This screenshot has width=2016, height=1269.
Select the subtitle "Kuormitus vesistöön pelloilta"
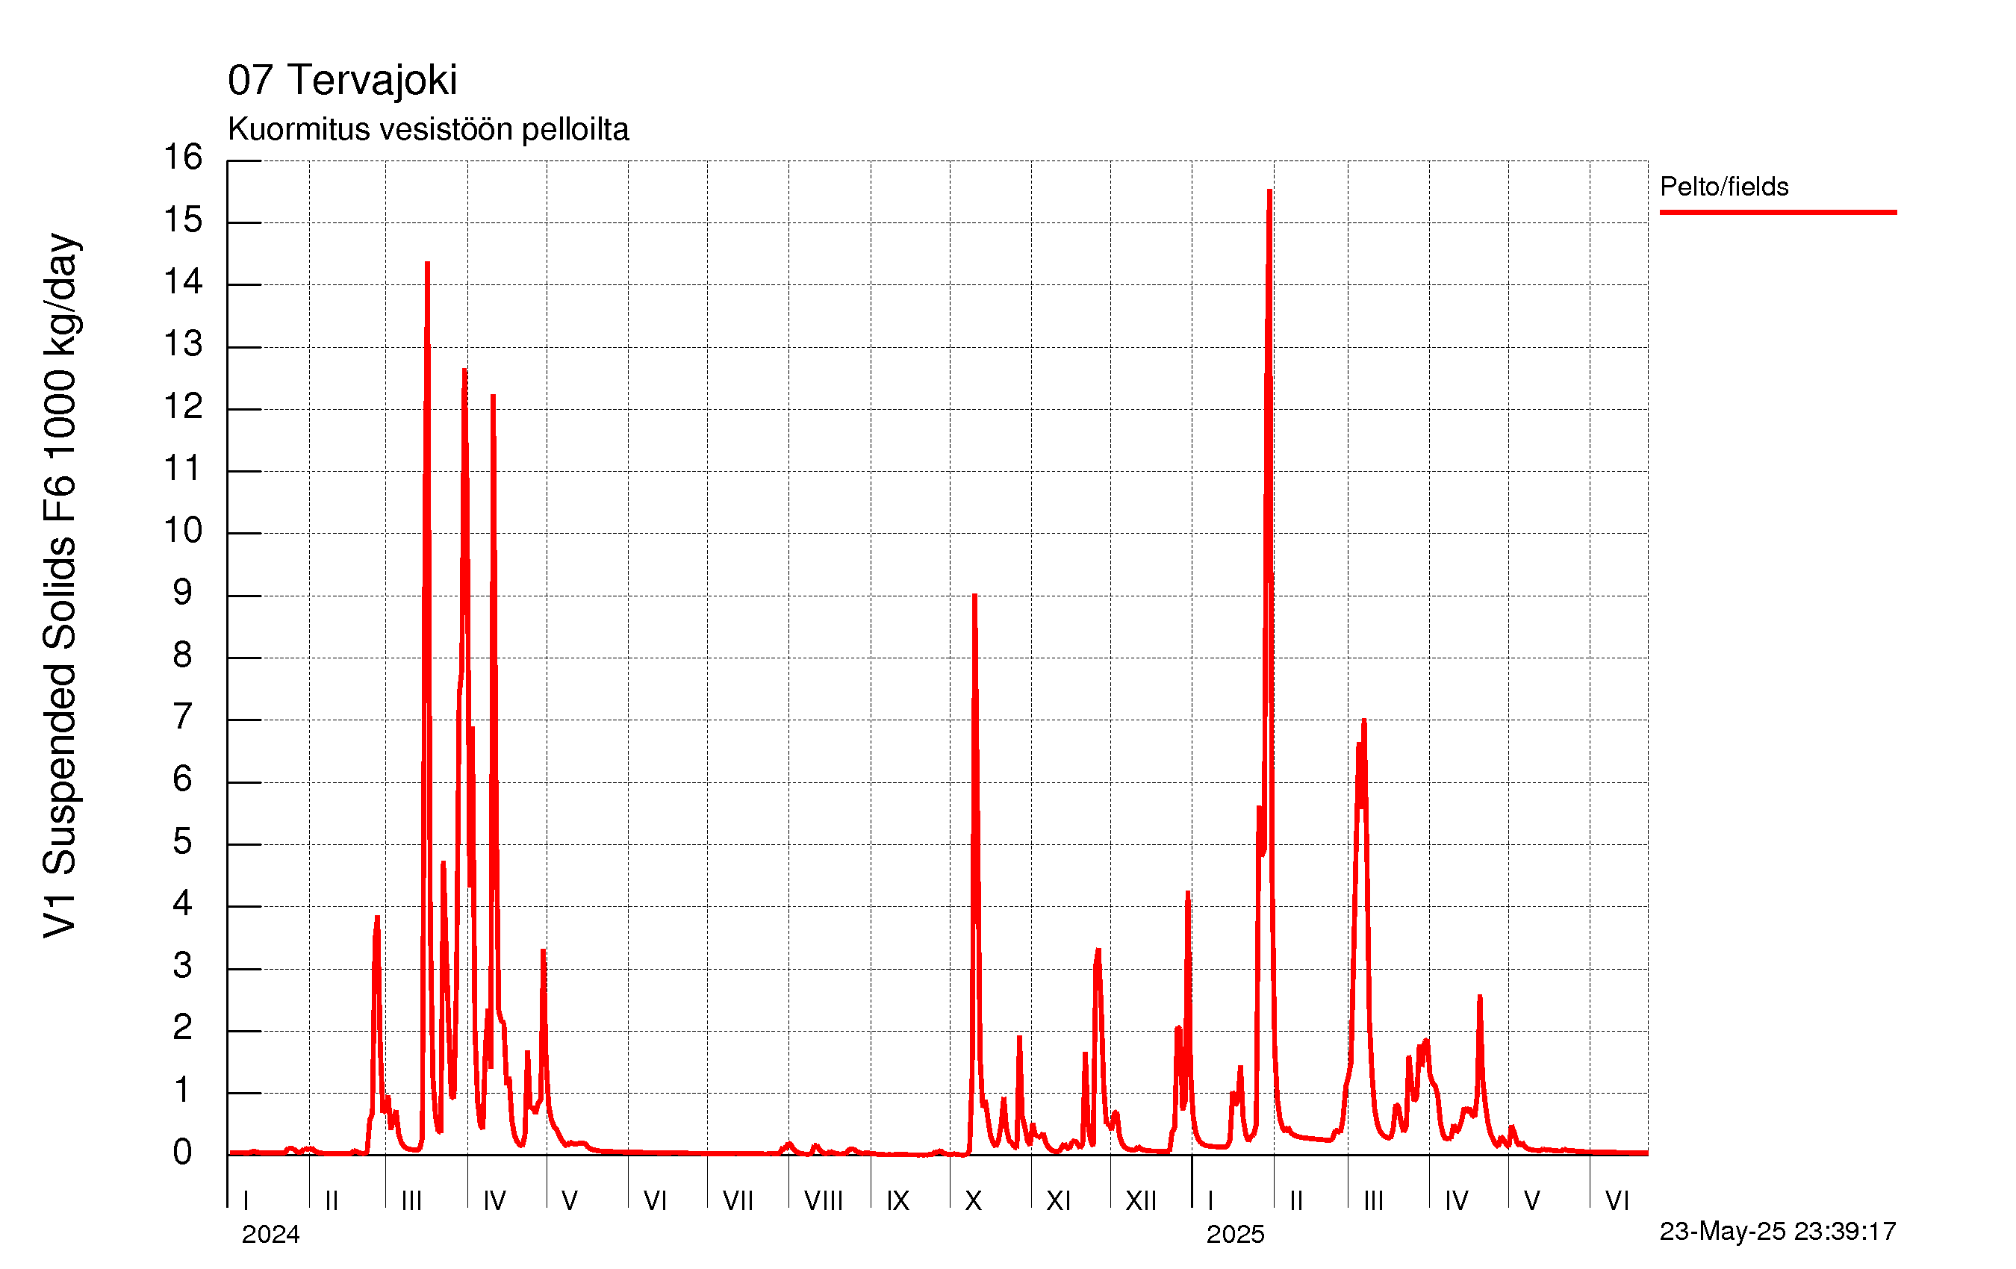point(428,130)
